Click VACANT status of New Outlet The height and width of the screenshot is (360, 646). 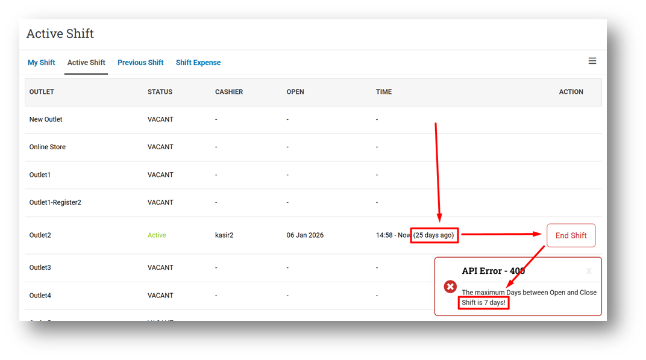[160, 119]
